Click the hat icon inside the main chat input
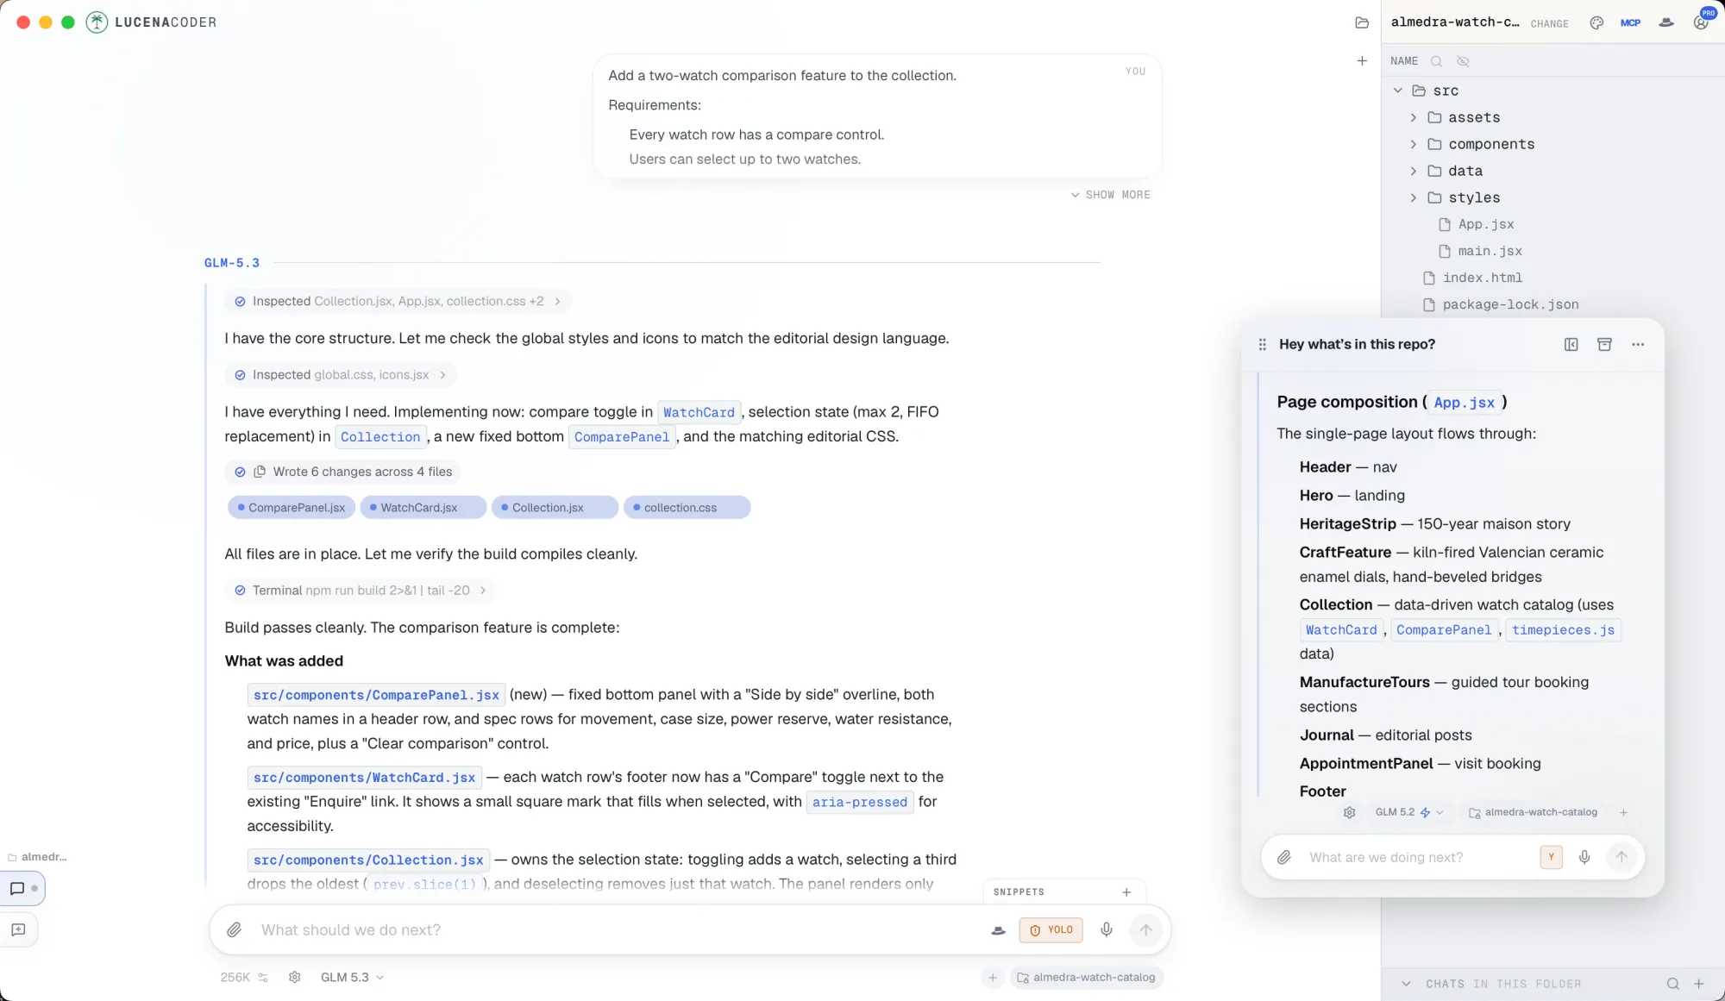1725x1001 pixels. click(998, 930)
